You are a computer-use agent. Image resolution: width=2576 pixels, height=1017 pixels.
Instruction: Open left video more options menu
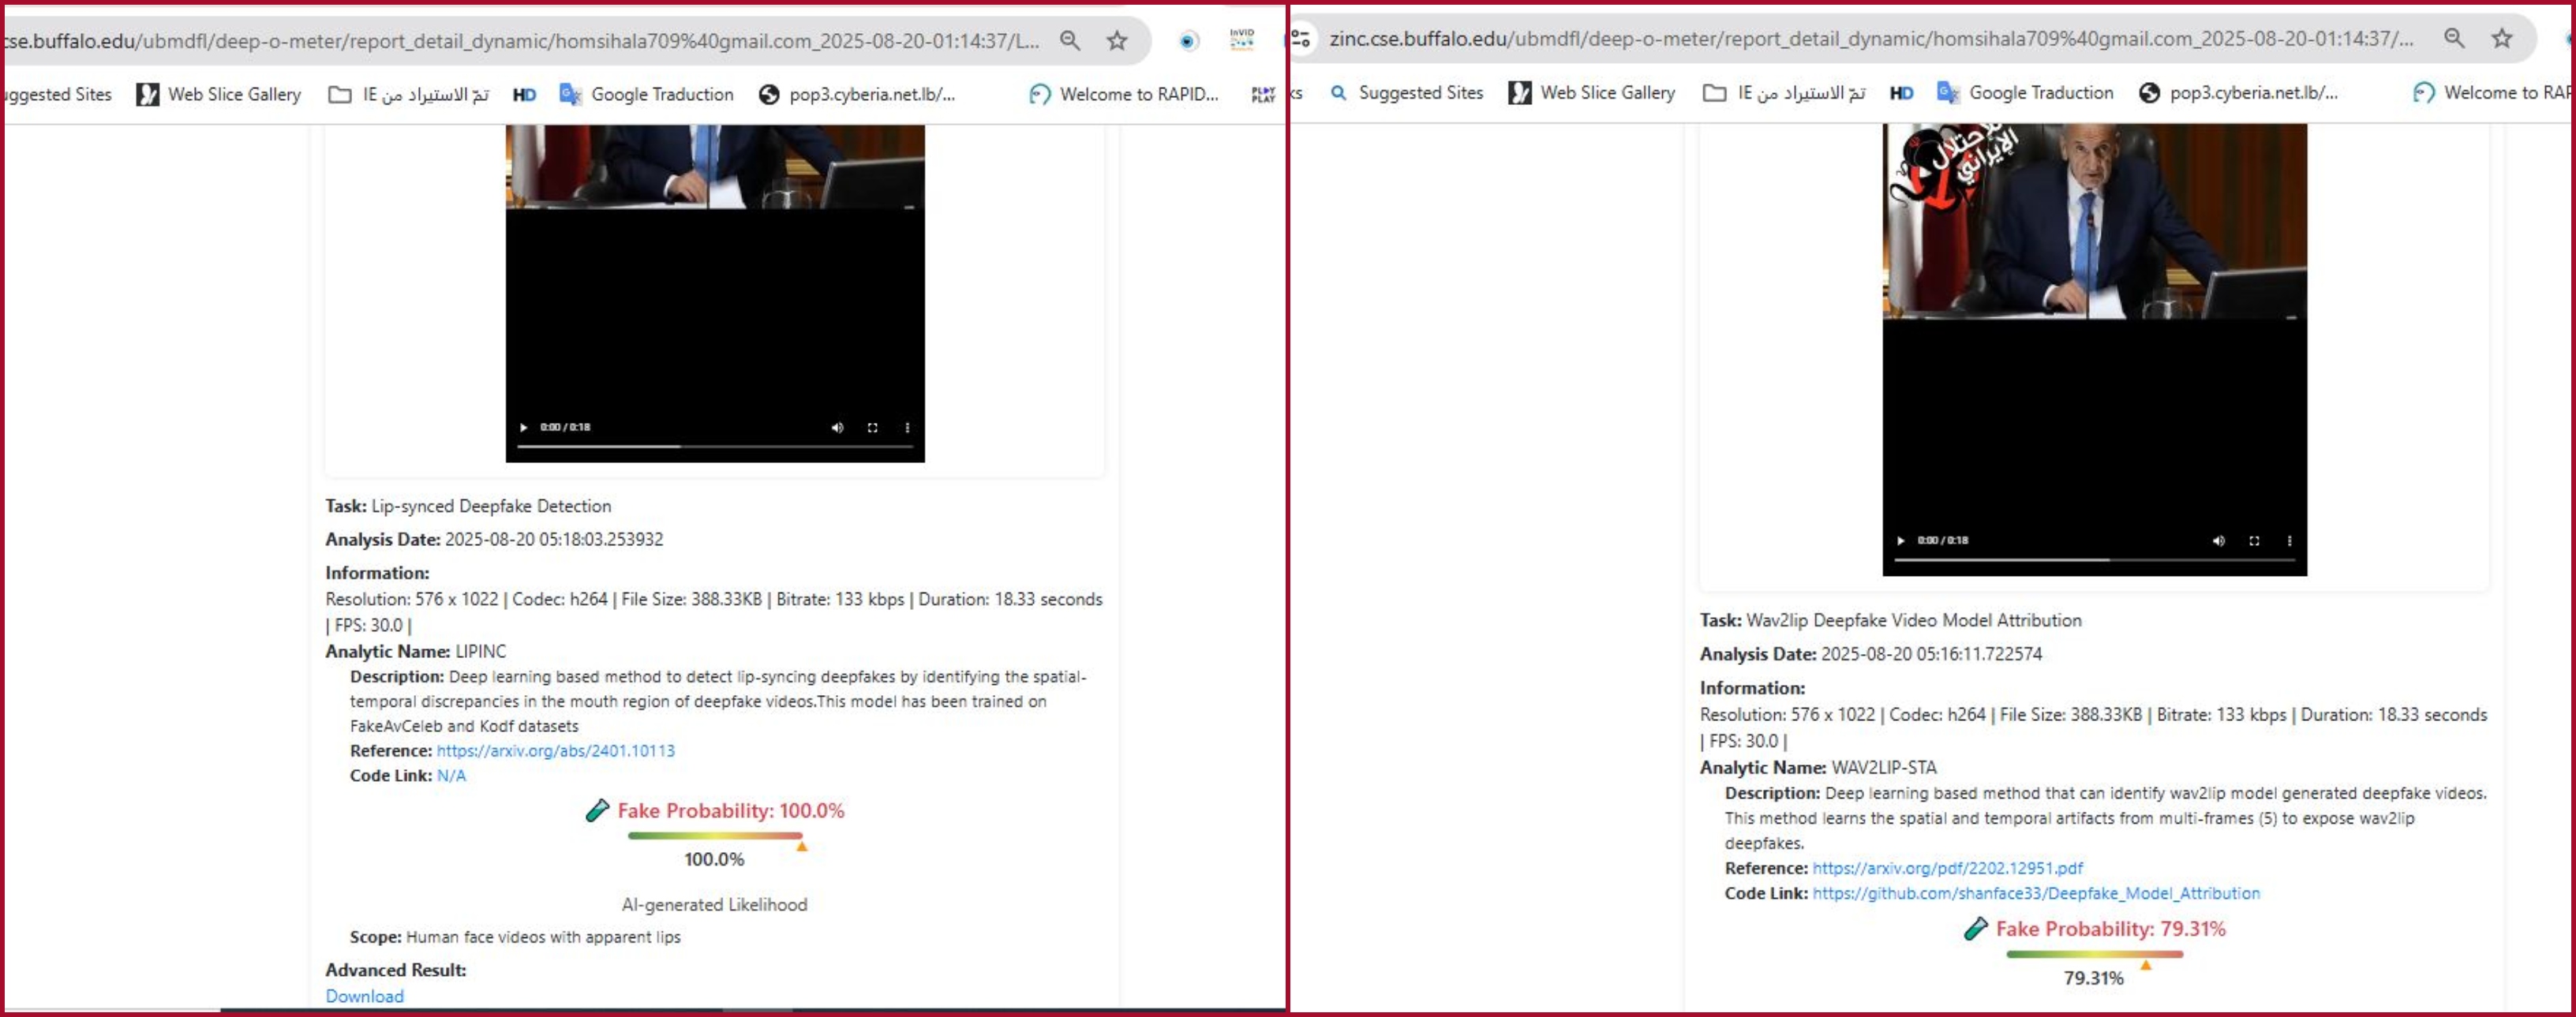pos(907,427)
